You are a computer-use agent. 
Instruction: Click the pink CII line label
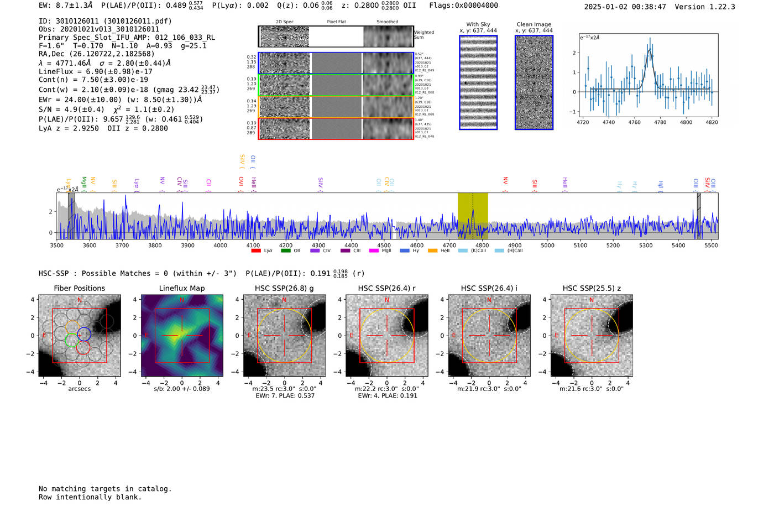[x=208, y=184]
